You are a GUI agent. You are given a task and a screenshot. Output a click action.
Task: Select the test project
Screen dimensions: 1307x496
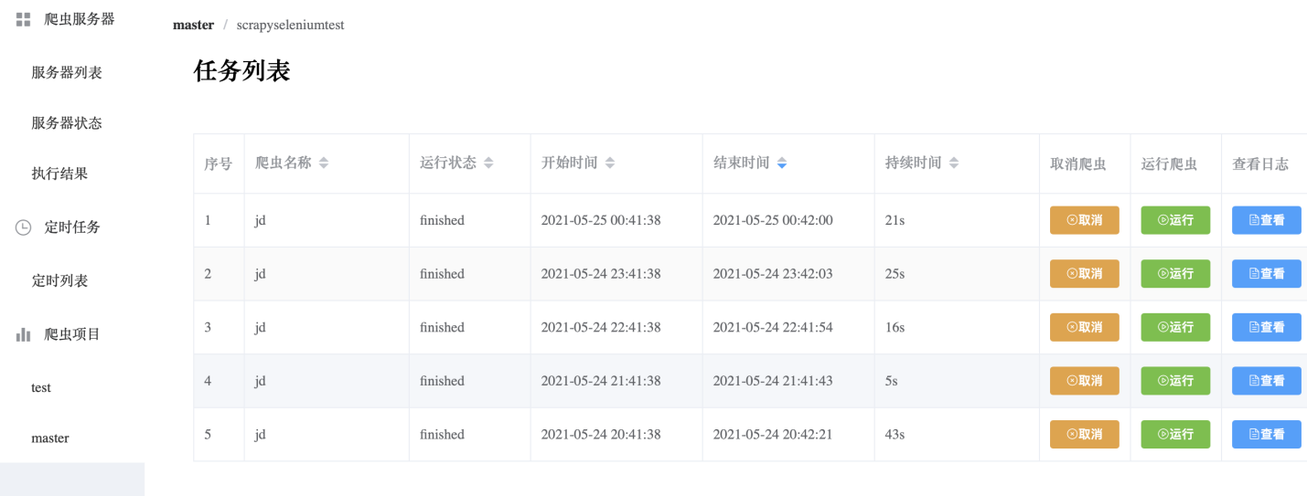(41, 388)
